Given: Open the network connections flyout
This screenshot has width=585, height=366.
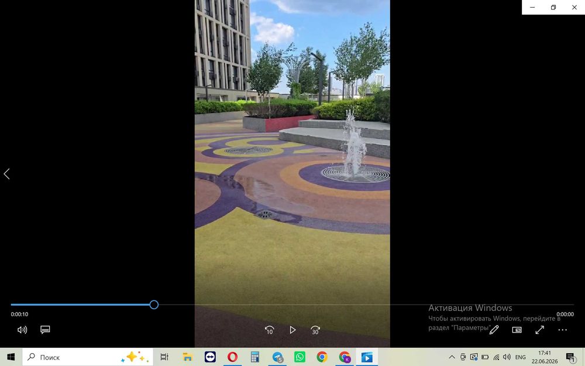Looking at the screenshot, I should (x=496, y=357).
